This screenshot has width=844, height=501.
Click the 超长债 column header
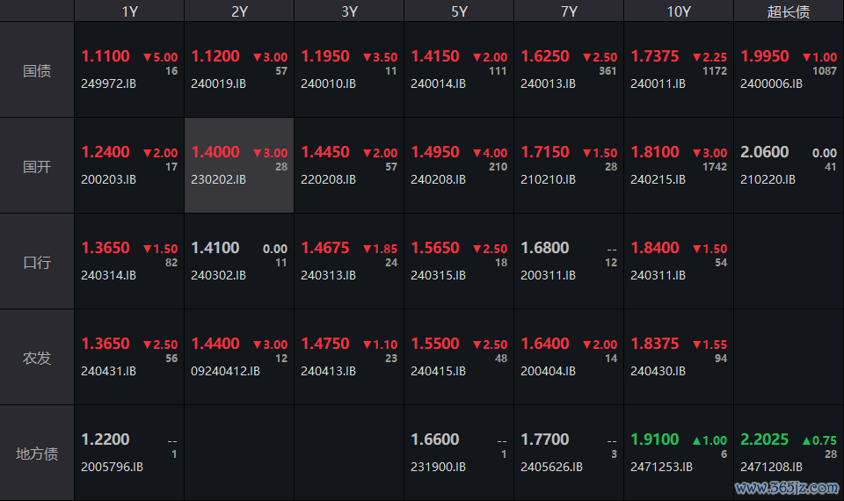(x=789, y=11)
